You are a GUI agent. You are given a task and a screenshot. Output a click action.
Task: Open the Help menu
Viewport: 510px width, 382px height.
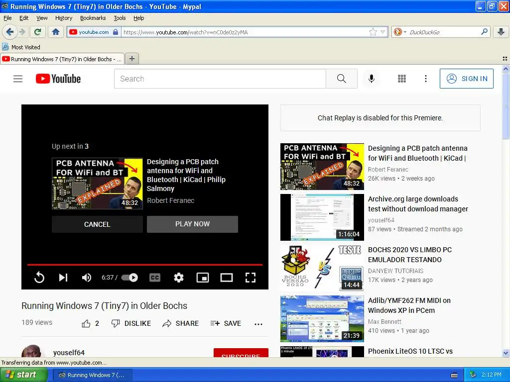(138, 18)
